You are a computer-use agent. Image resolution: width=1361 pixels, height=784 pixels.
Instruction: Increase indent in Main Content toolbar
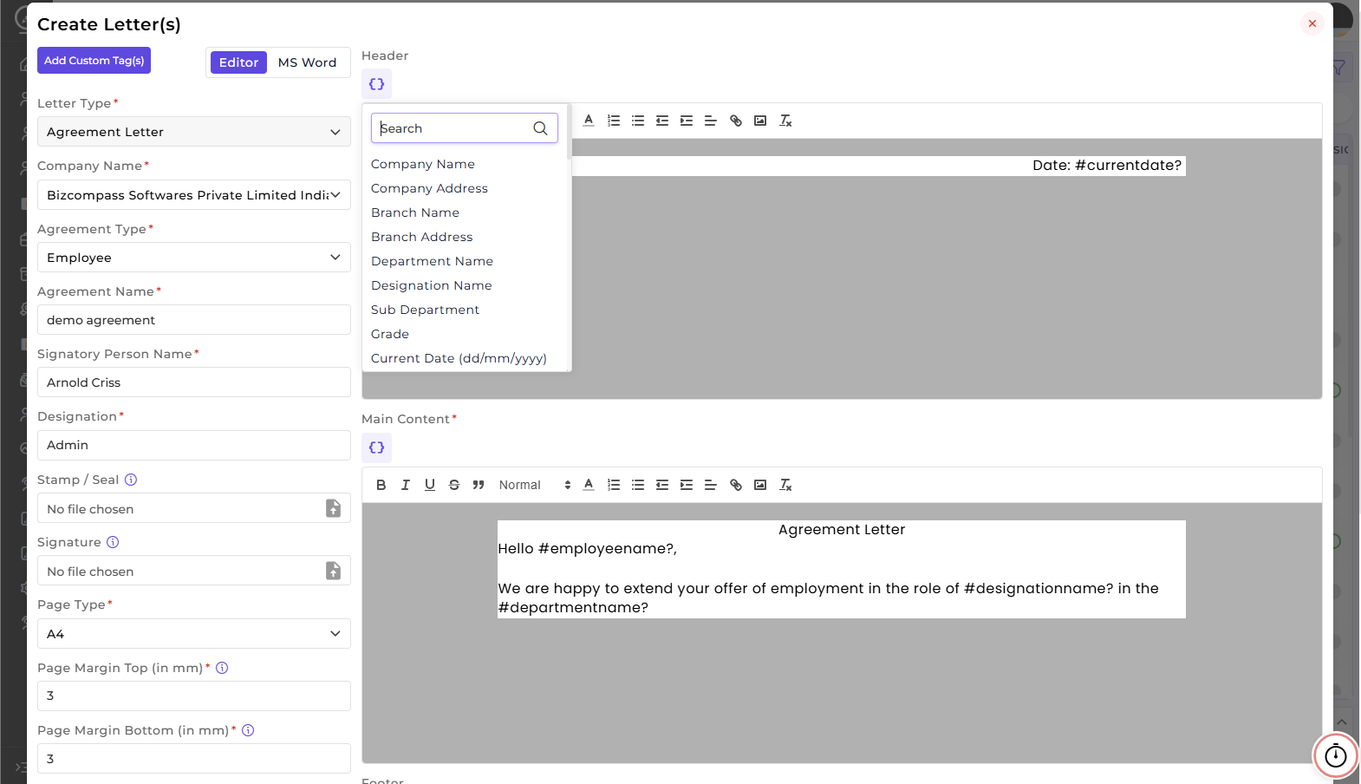686,485
